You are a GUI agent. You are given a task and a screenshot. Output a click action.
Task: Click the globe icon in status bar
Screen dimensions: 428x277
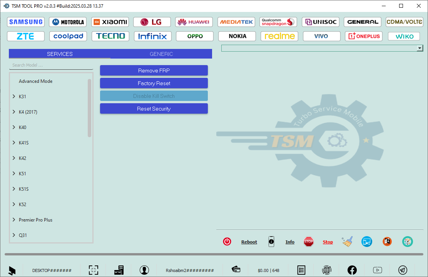click(x=327, y=270)
